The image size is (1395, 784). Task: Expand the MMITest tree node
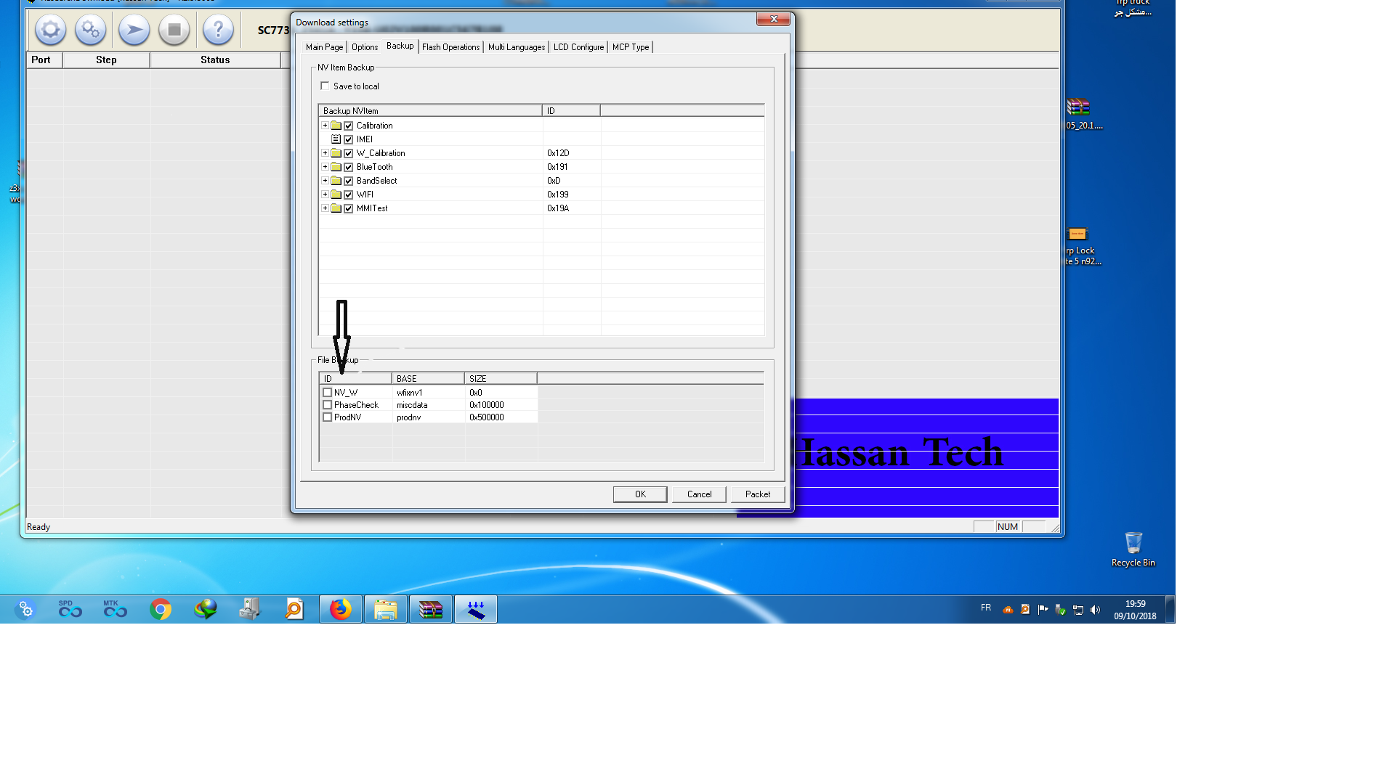325,208
